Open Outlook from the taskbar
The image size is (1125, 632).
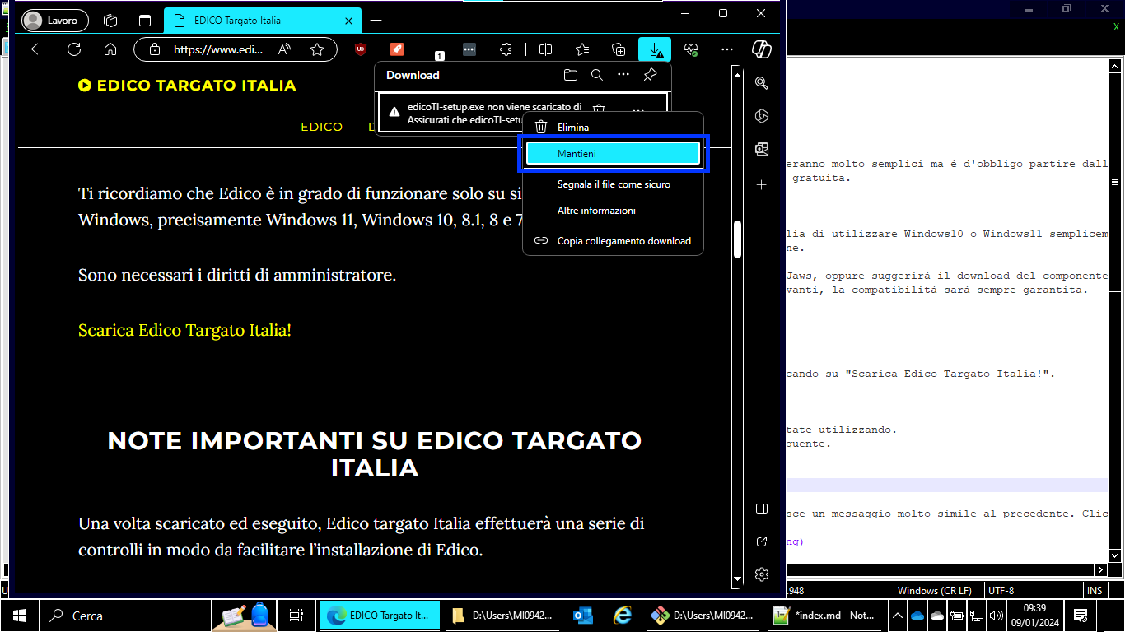(x=583, y=616)
